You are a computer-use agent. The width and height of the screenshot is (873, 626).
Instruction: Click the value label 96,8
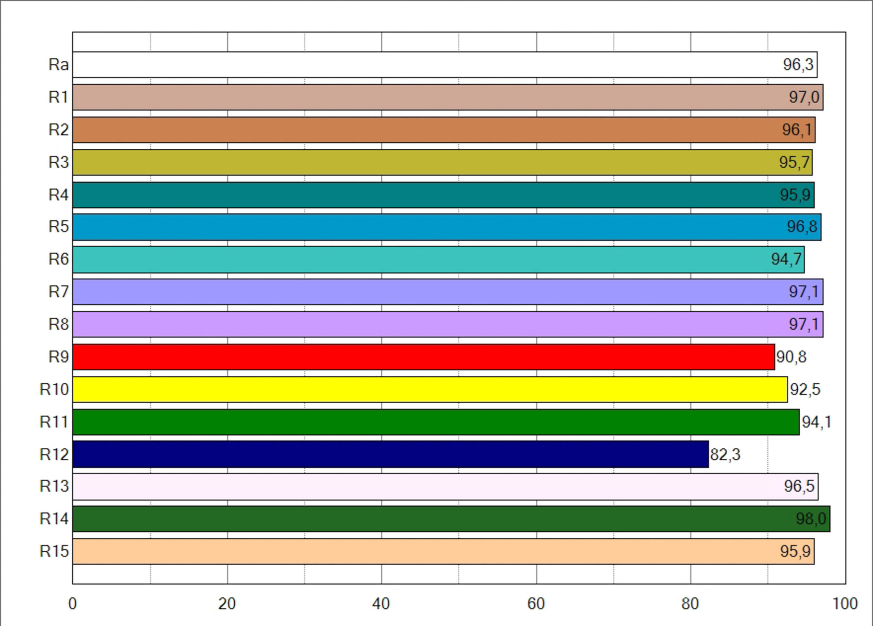802,227
